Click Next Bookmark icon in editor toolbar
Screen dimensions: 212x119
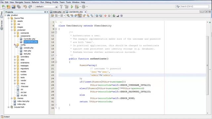coord(88,16)
